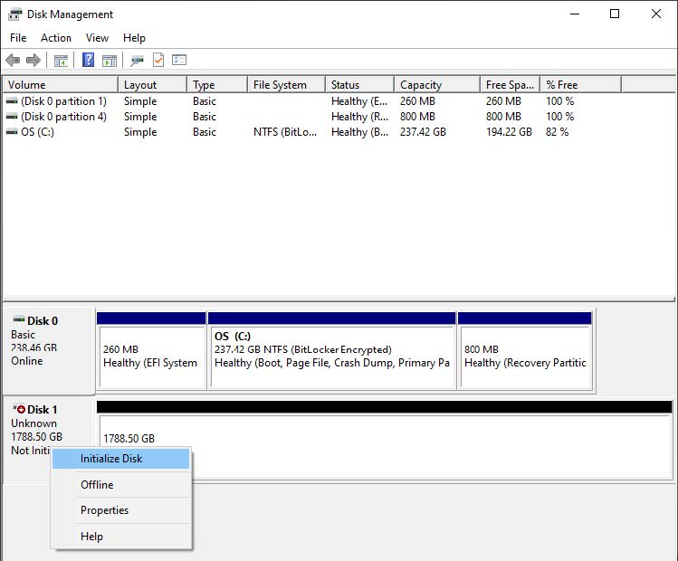This screenshot has height=561, width=678.
Task: Click Show/Hide Action Pane toolbar icon
Action: pos(110,61)
